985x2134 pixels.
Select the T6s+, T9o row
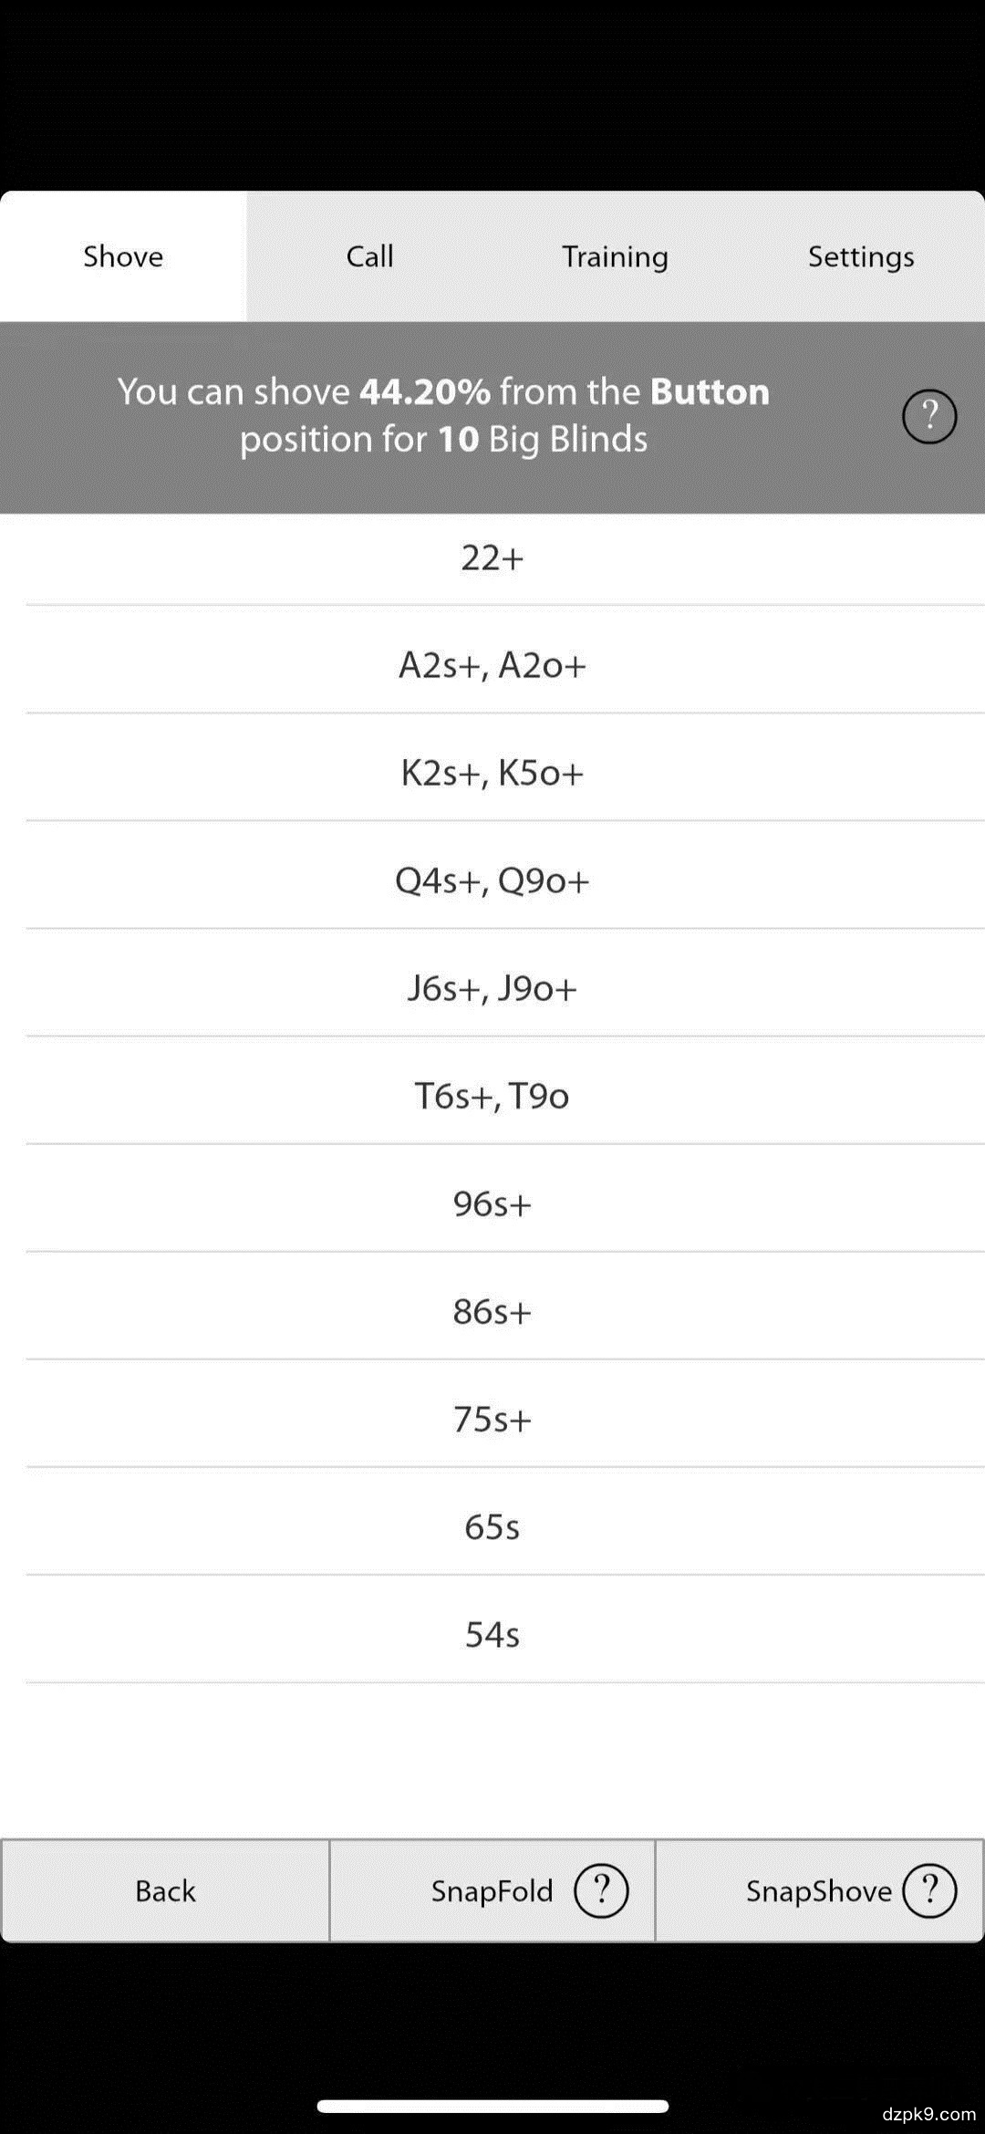coord(493,1096)
